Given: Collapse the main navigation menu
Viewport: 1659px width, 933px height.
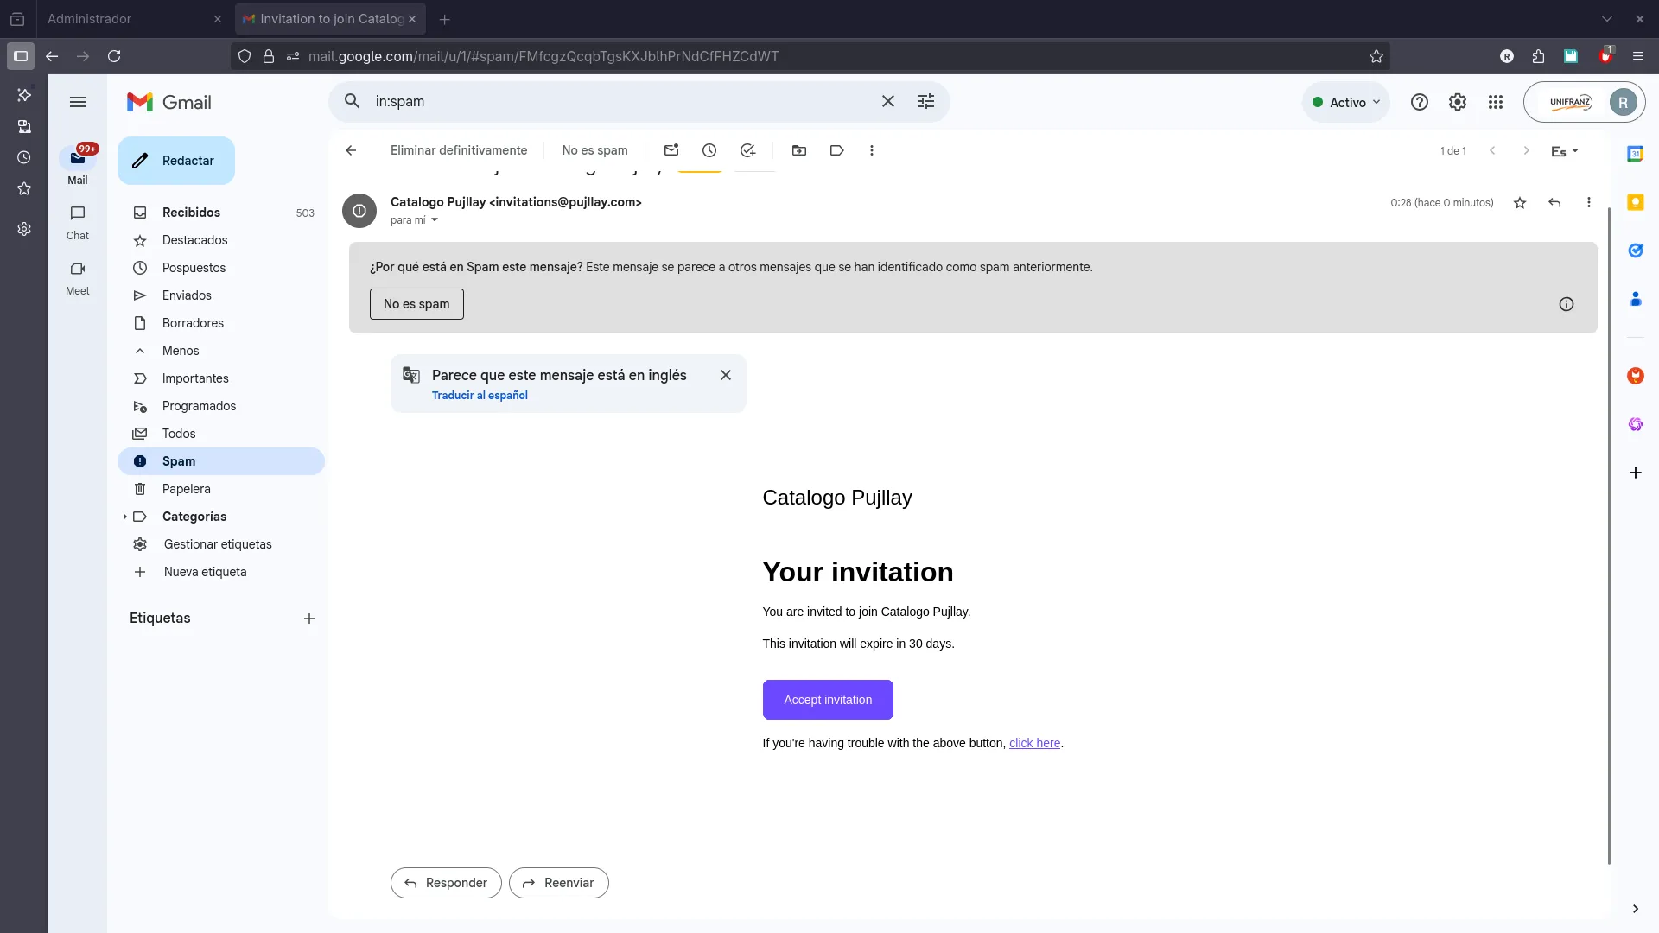Looking at the screenshot, I should tap(78, 102).
